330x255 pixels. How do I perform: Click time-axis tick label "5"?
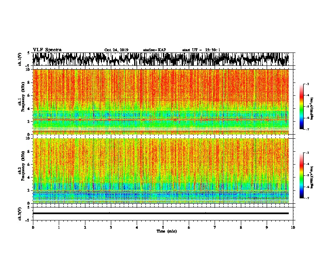163,227
